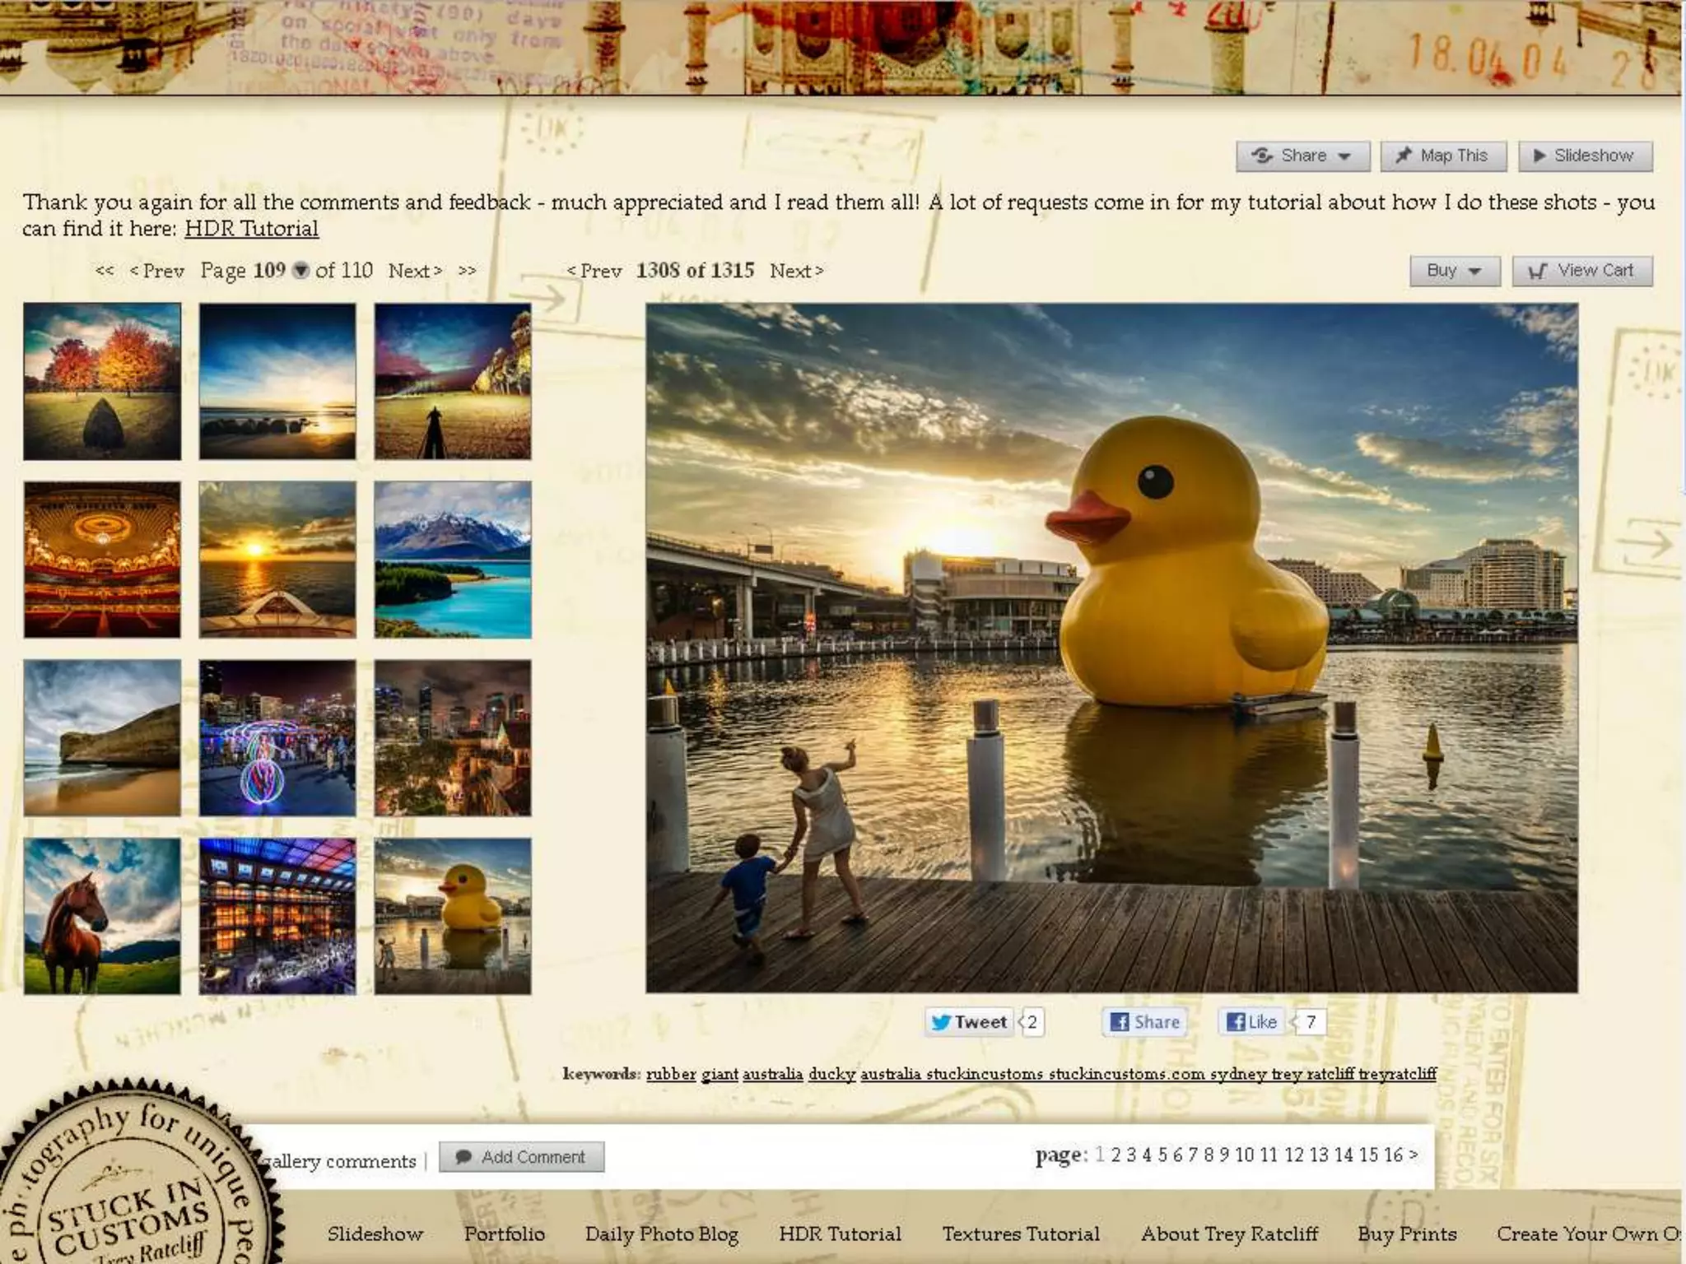The image size is (1686, 1264).
Task: Open Portfolio in bottom navigation
Action: (504, 1234)
